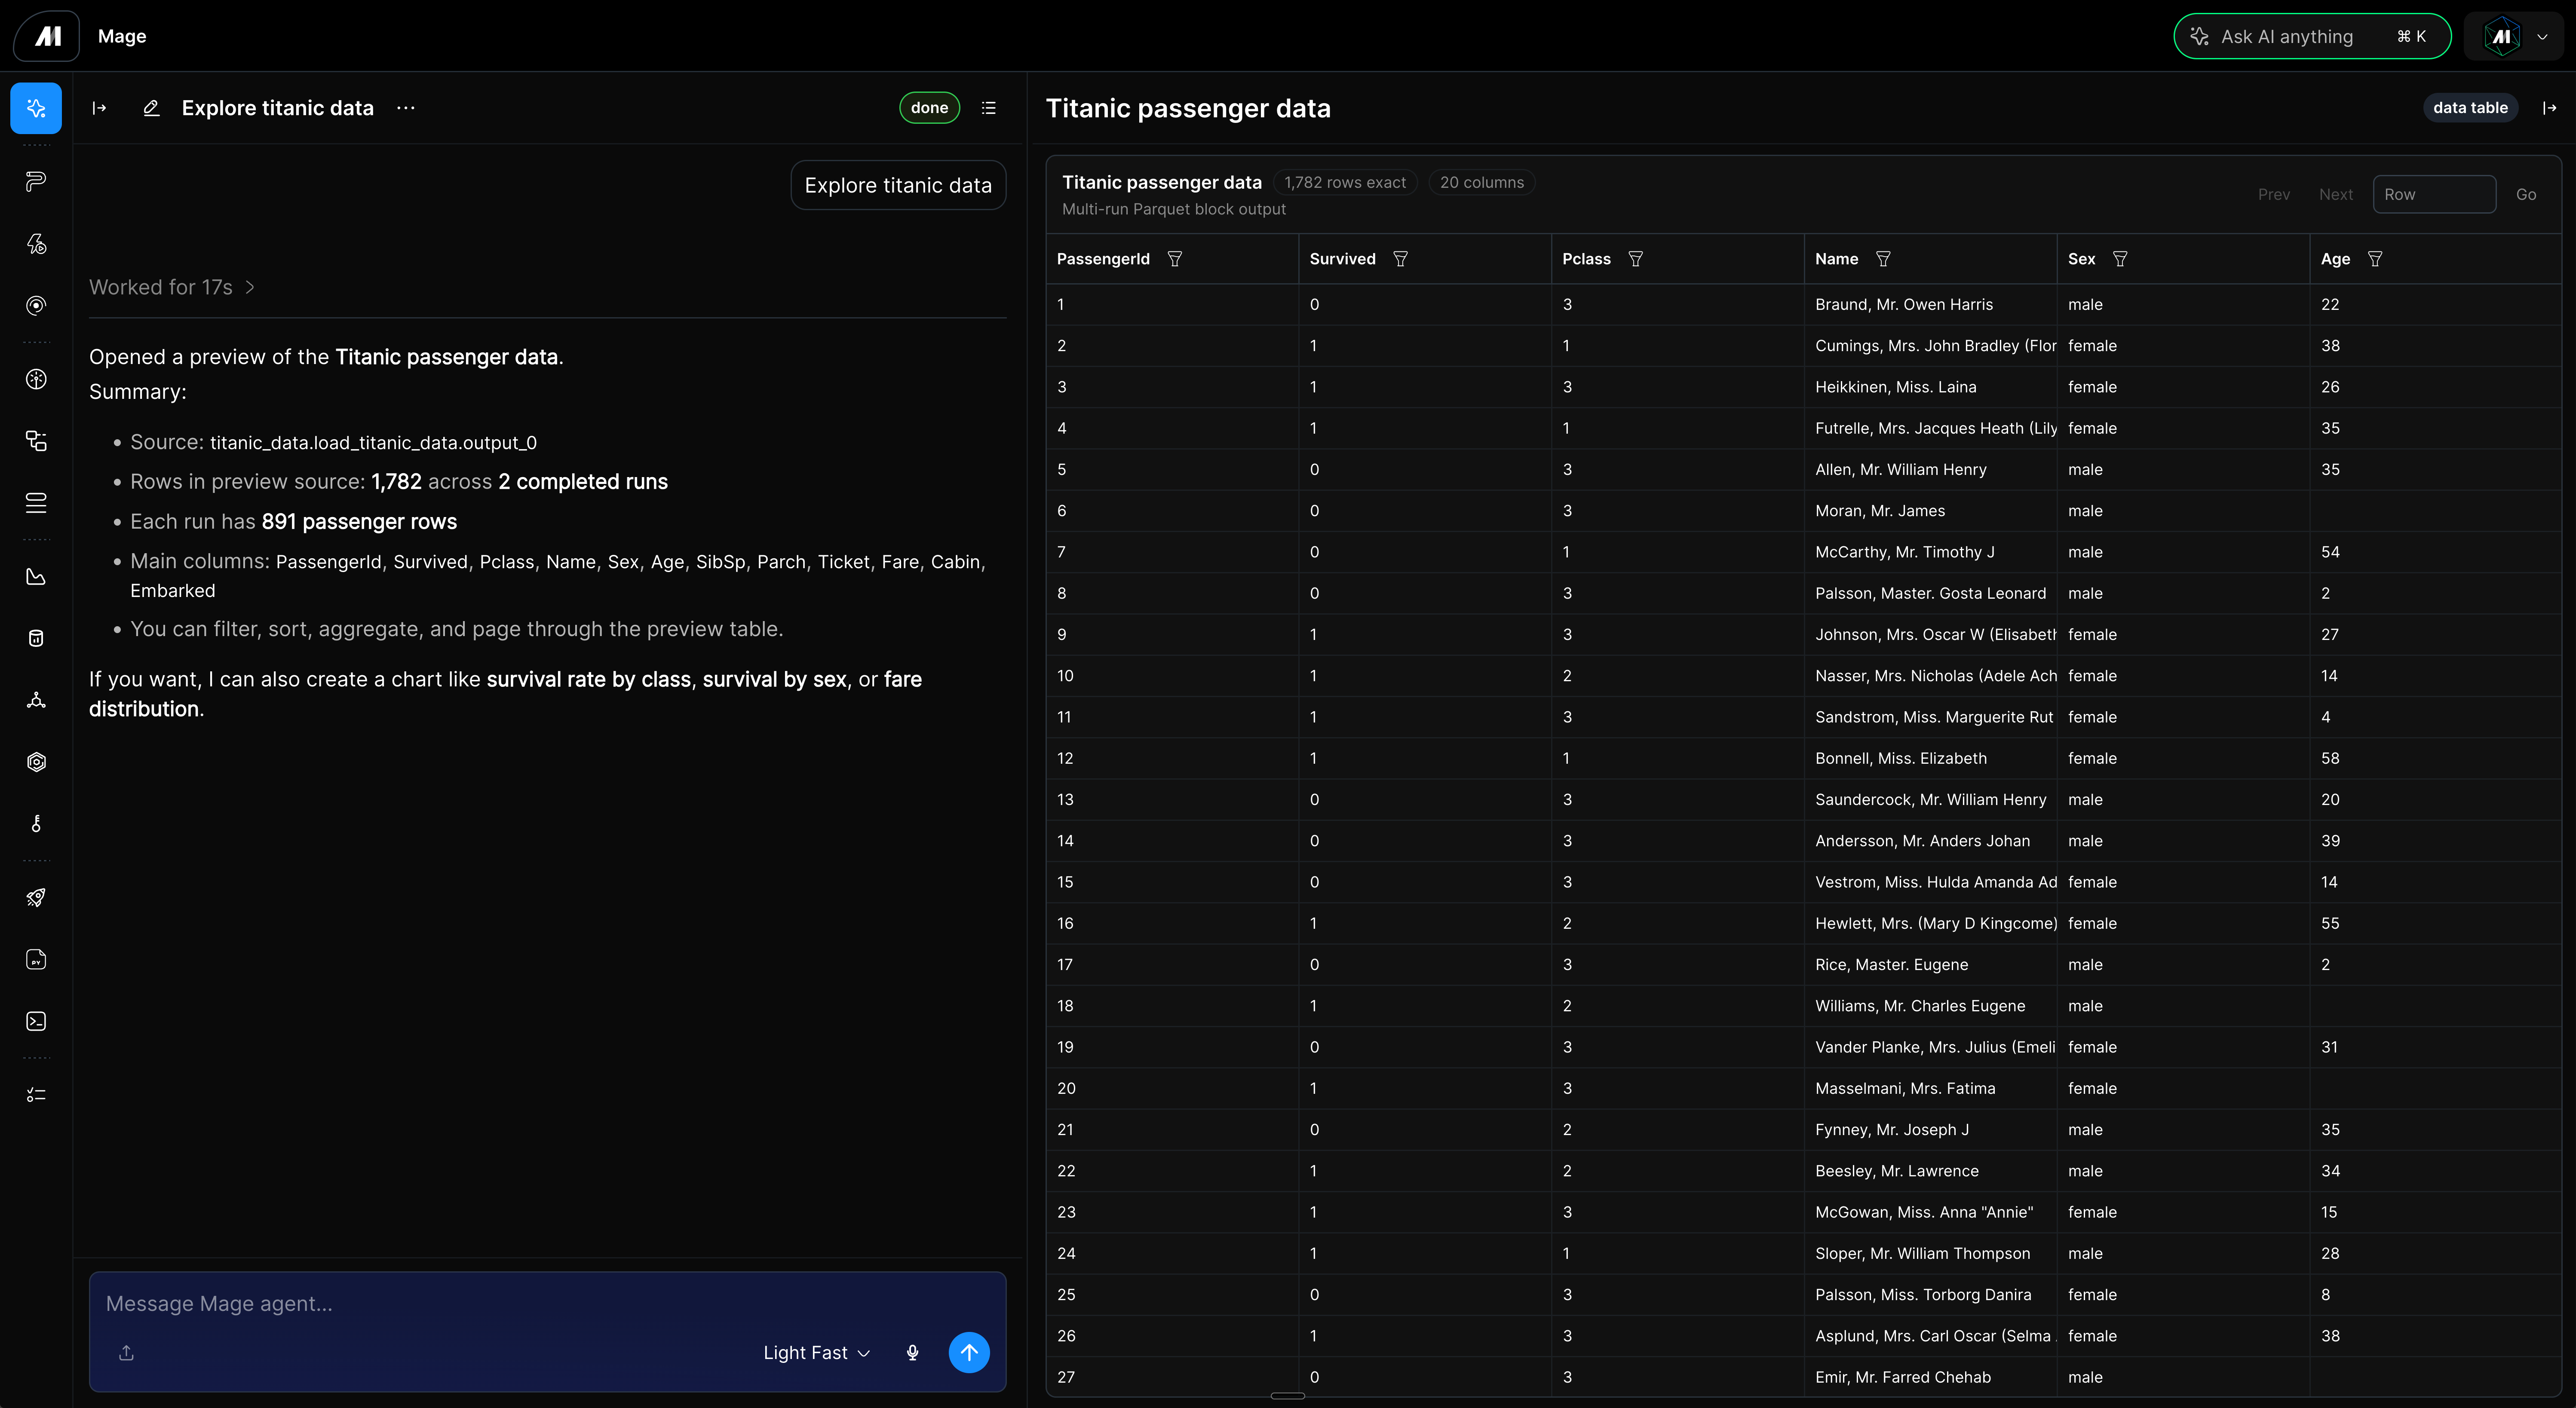Open Ask AI anything search

(x=2312, y=36)
